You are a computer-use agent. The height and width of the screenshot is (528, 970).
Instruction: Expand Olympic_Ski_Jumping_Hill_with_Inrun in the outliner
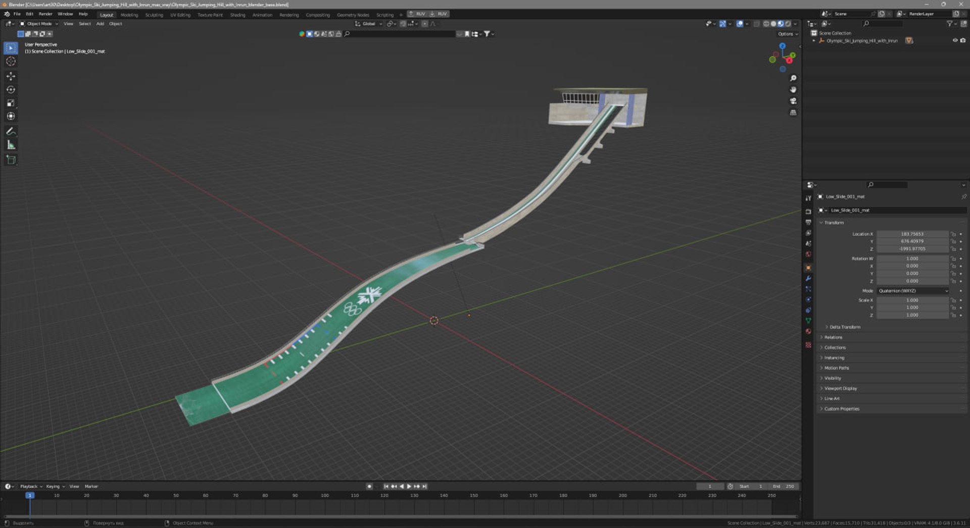point(814,41)
